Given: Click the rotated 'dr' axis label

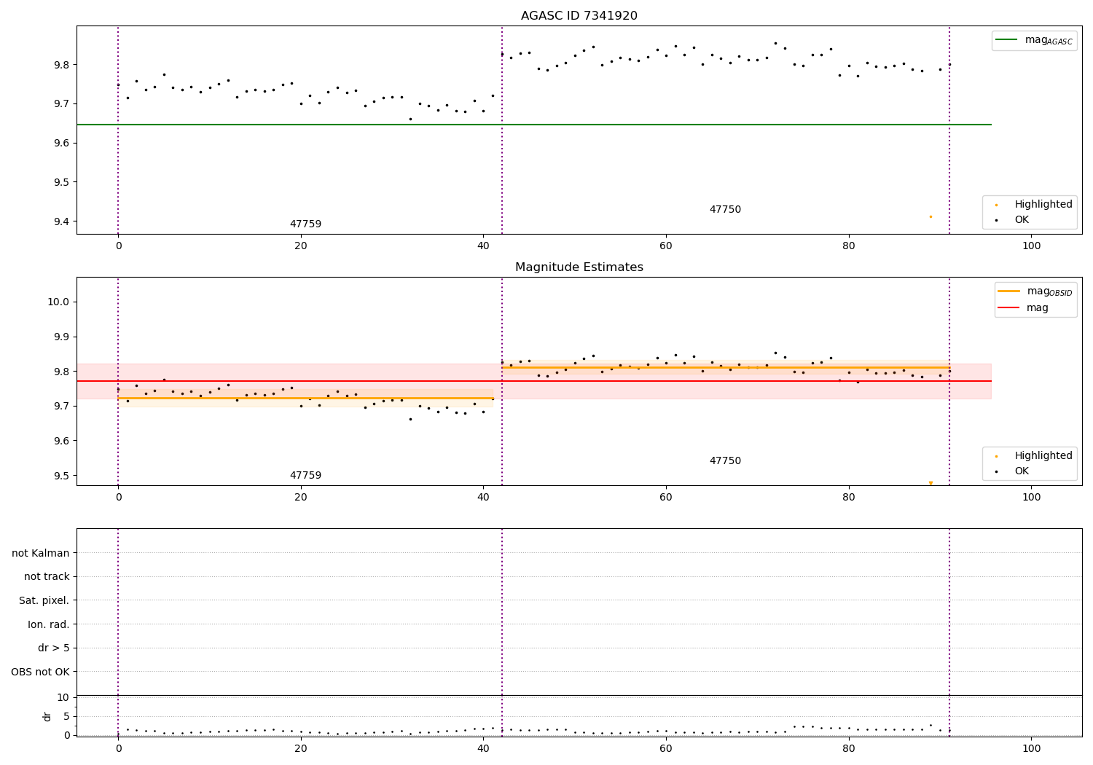Looking at the screenshot, I should pos(47,716).
